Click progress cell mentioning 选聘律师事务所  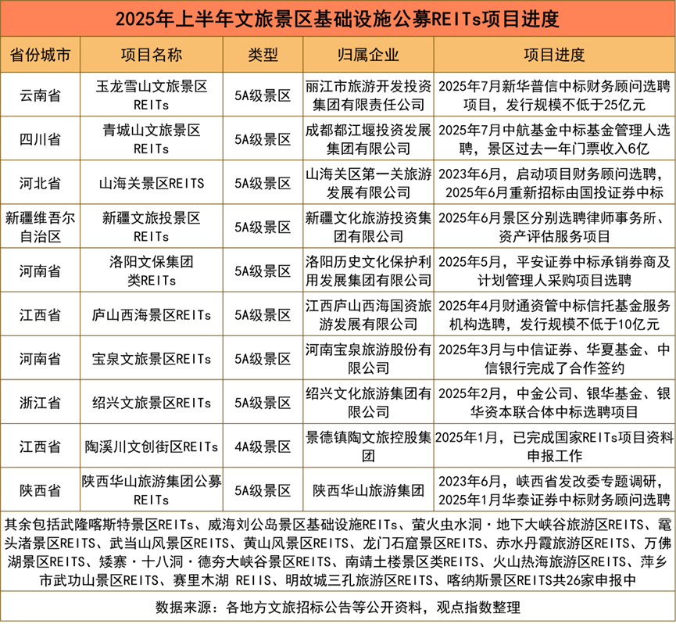(554, 227)
